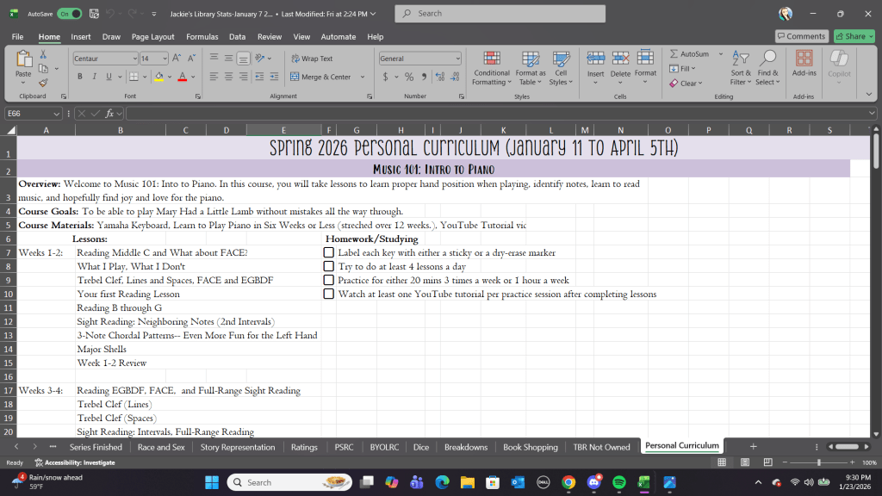Tick the 'Watch at least one YouTube tutorial' checkbox
Viewport: 882px width, 496px height.
(328, 294)
